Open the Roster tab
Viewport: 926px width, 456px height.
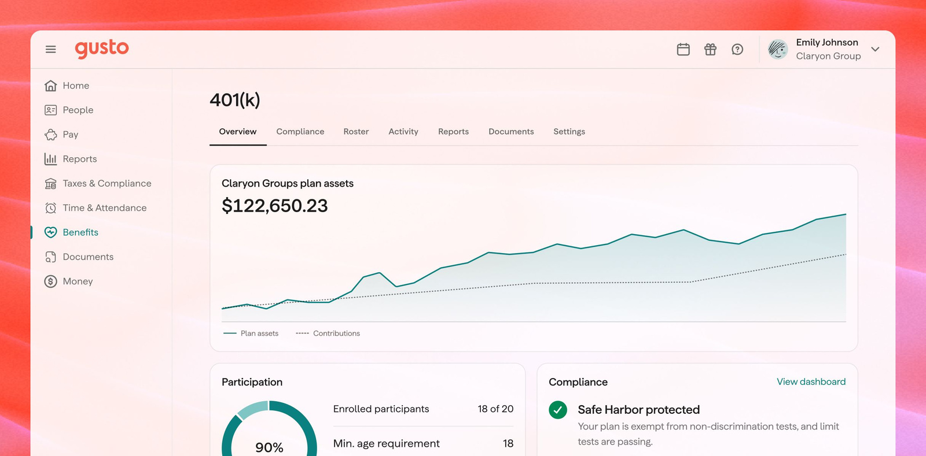(x=356, y=132)
